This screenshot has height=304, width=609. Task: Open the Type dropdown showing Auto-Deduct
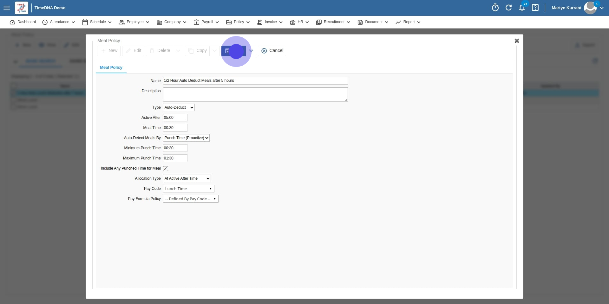[x=178, y=107]
